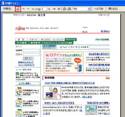Click the 今すぐマイページにログイン text
The width and height of the screenshot is (125, 117).
click(x=57, y=71)
